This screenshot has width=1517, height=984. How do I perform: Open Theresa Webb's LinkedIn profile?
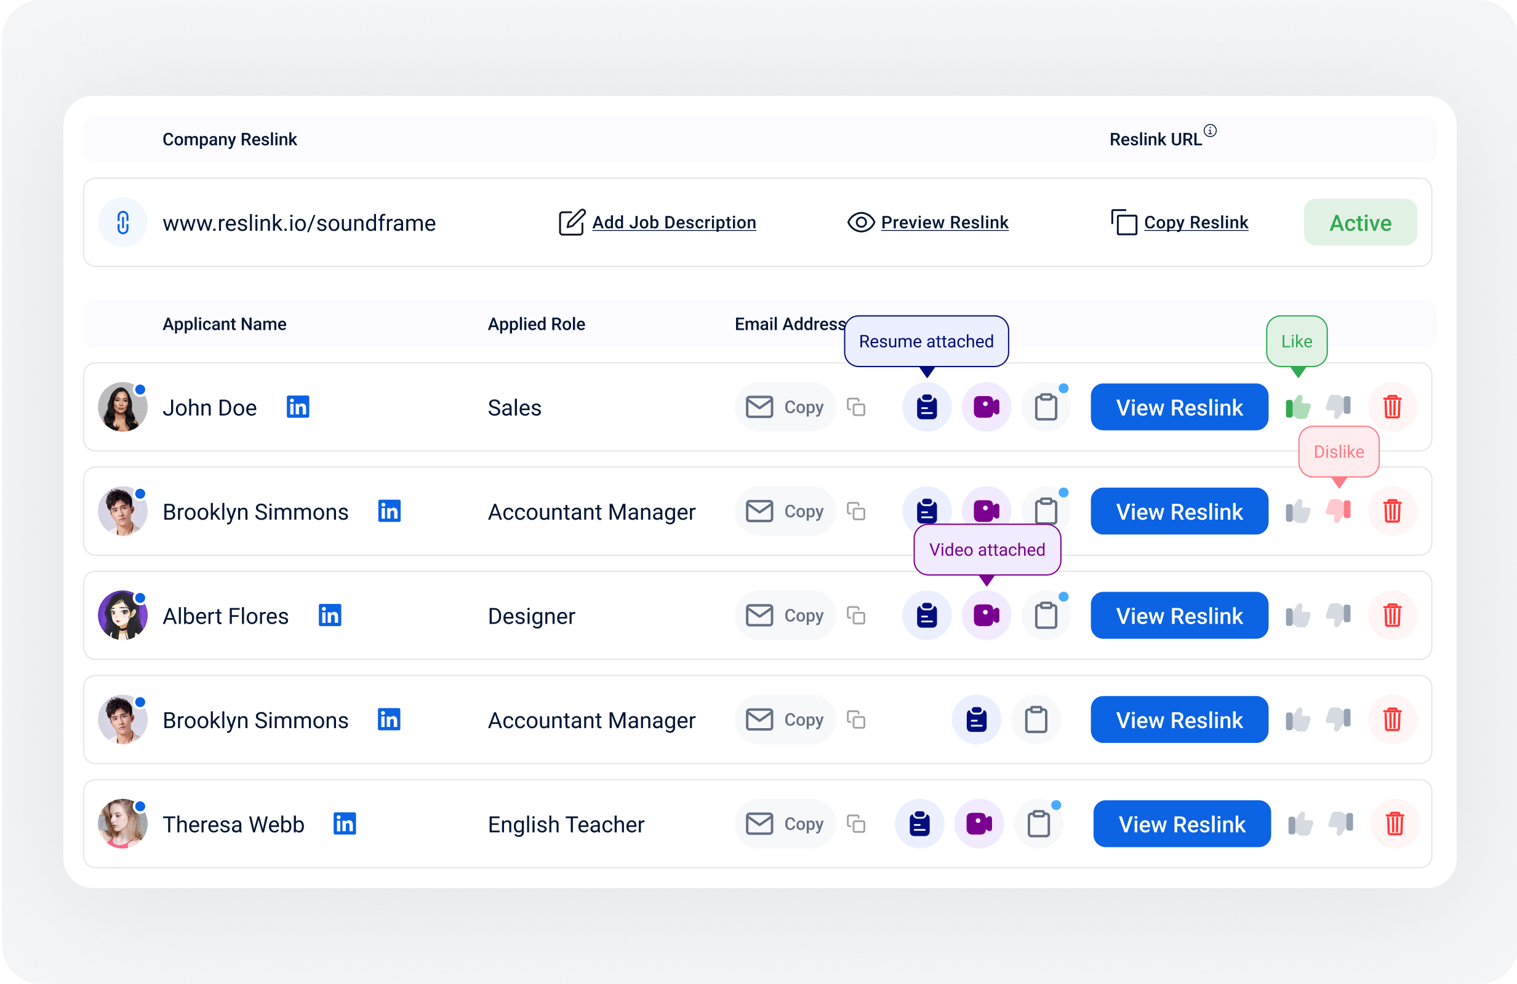pyautogui.click(x=345, y=823)
